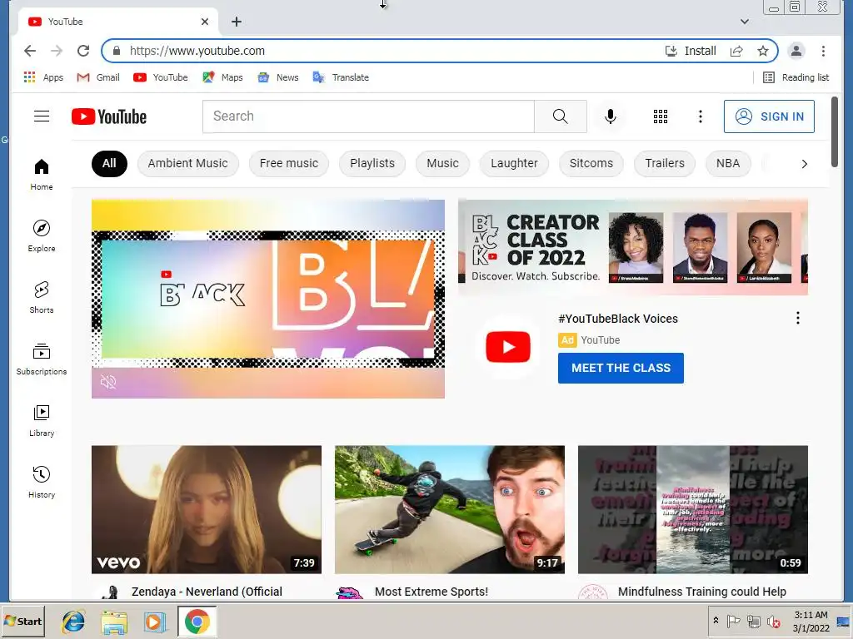The image size is (853, 639).
Task: Select the Trailers filter chip
Action: coord(665,164)
